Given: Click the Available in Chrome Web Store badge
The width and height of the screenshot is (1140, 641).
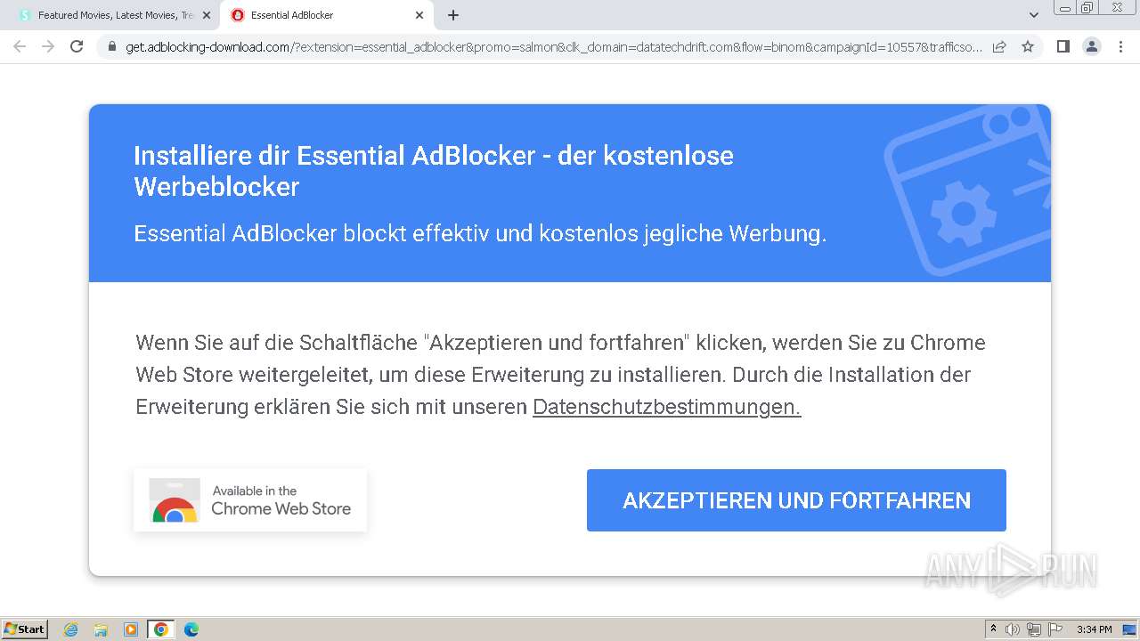Looking at the screenshot, I should click(x=250, y=500).
